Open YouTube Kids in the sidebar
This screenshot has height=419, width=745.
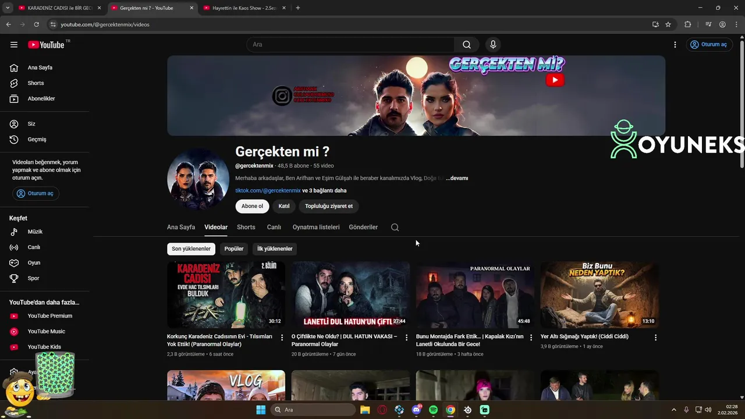click(x=44, y=347)
